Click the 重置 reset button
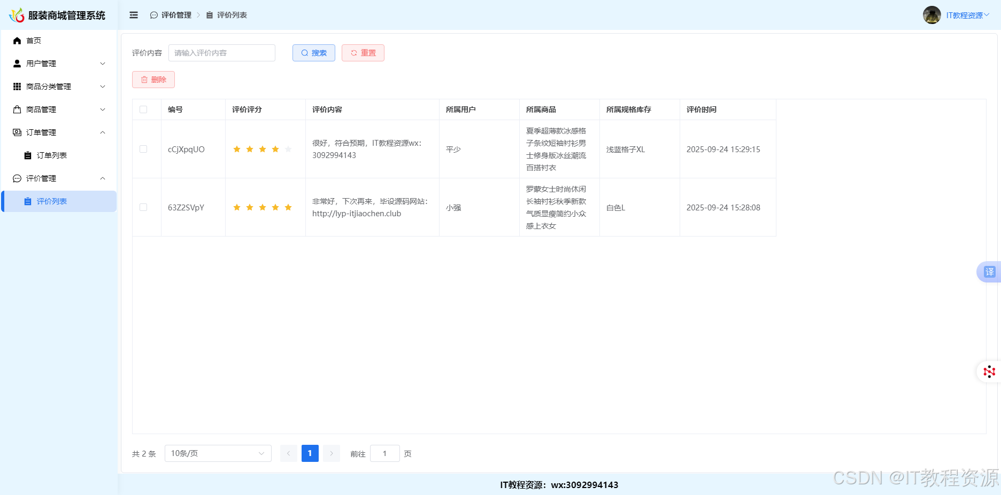 coord(363,53)
